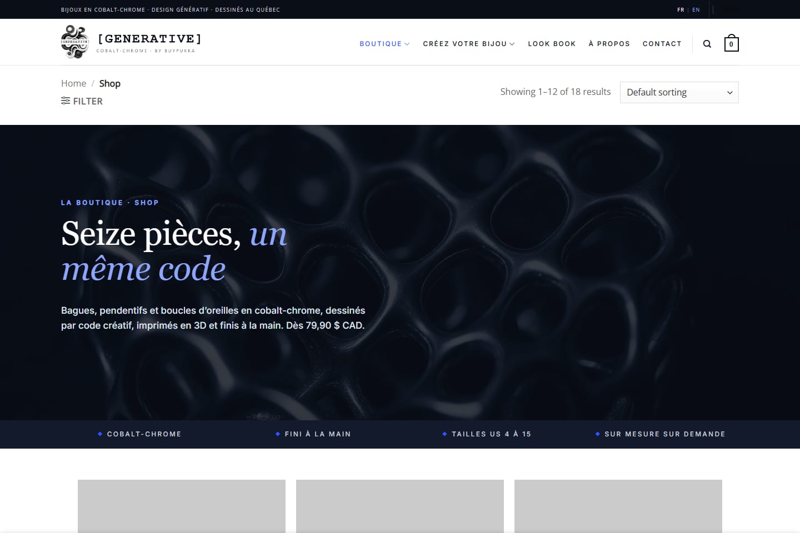Screen dimensions: 800x533
Task: Click the 'Bagues, pendentifs et boucles d'oreilles' paragraph
Action: (213, 318)
